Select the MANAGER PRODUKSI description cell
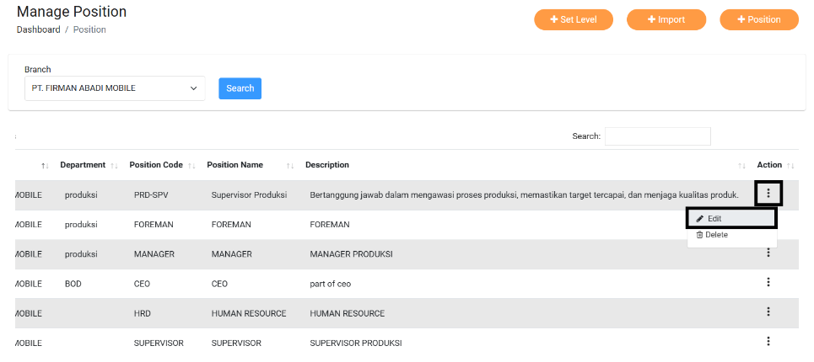 (x=351, y=254)
